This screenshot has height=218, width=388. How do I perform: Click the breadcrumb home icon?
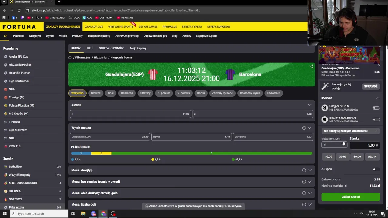[70, 58]
